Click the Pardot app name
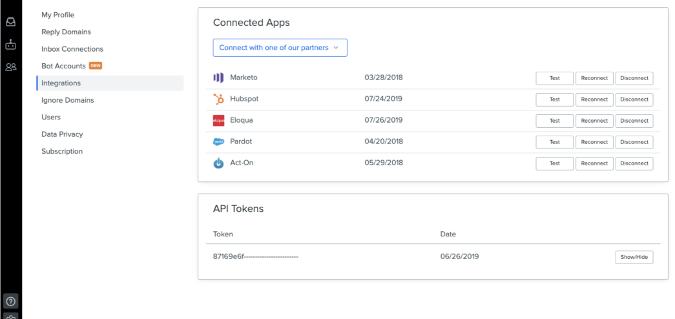The image size is (675, 319). point(241,141)
